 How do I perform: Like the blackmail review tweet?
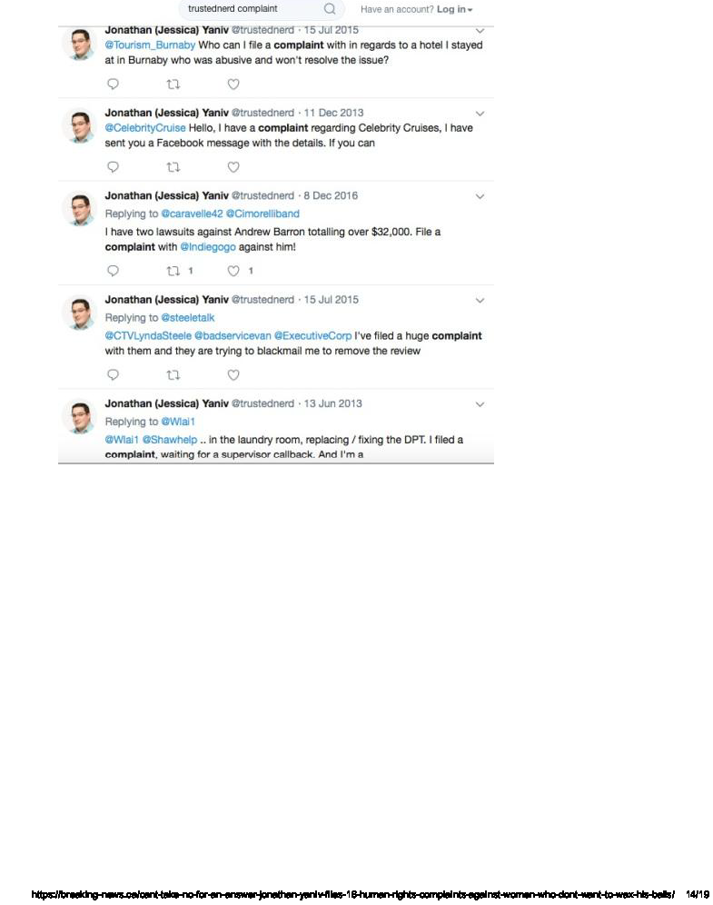(x=233, y=375)
